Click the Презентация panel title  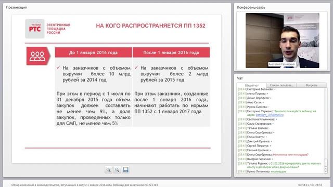pos(16,7)
